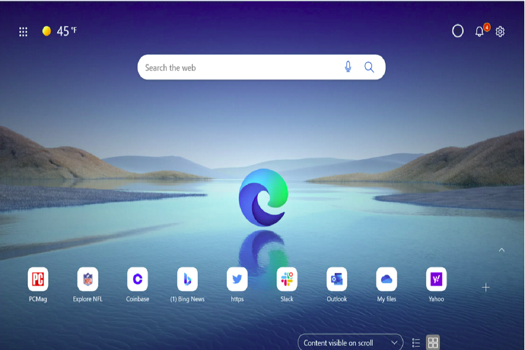This screenshot has height=350, width=525.
Task: Open the Coinbase quick link tile
Action: (138, 279)
